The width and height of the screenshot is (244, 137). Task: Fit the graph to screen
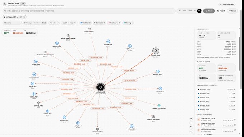[191, 127]
